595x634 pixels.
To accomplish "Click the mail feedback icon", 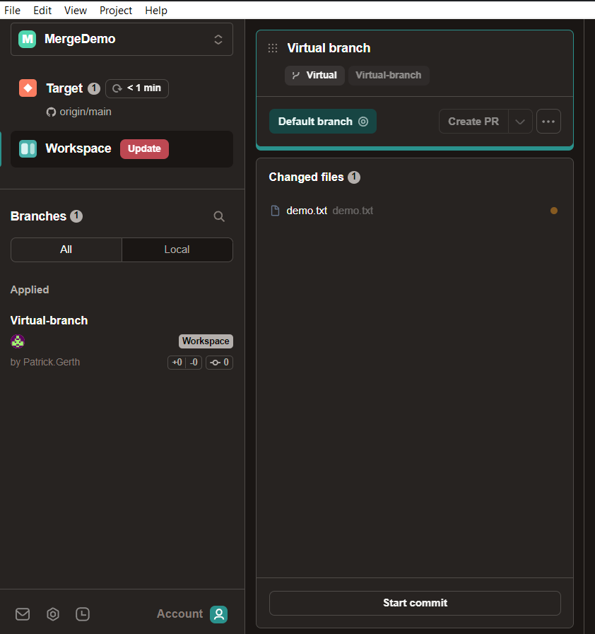I will click(x=23, y=614).
